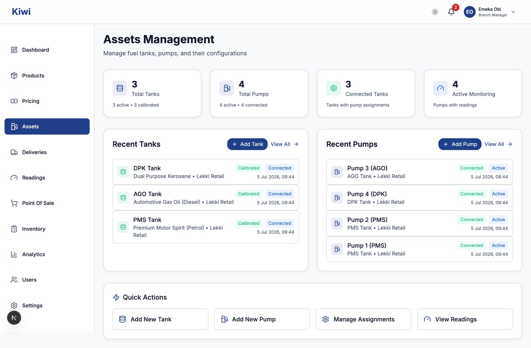531x348 pixels.
Task: Click the Pump 1 (PMS) fuel icon
Action: click(x=337, y=249)
